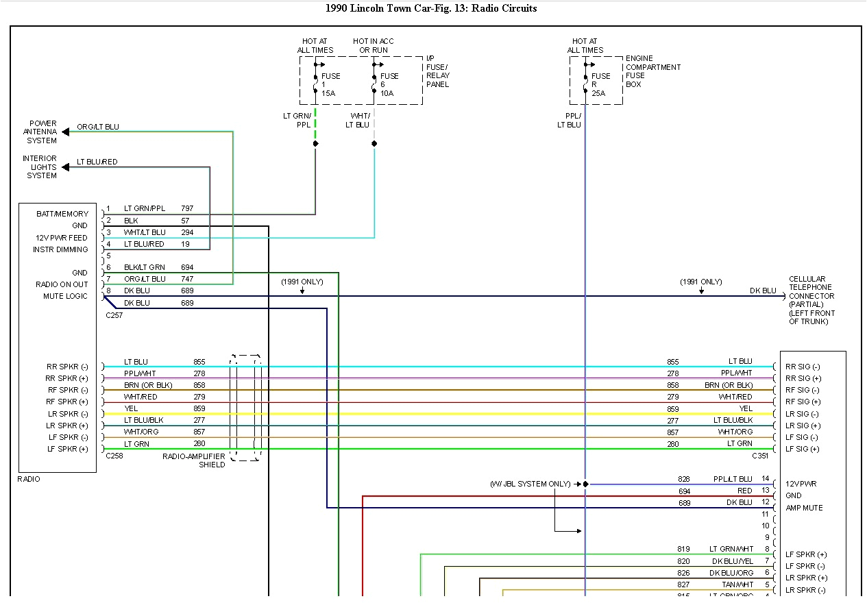Expand the C351 connector block
This screenshot has height=603, width=867.
[759, 456]
